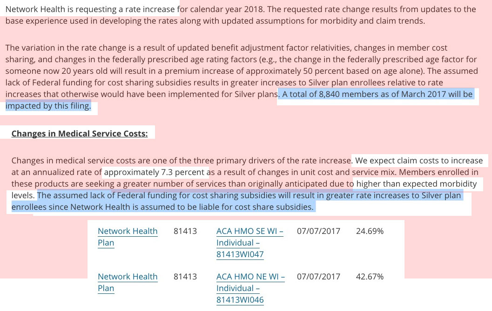Click the 07/07/2017 date in the NE WI row
This screenshot has height=311, width=492.
click(318, 277)
